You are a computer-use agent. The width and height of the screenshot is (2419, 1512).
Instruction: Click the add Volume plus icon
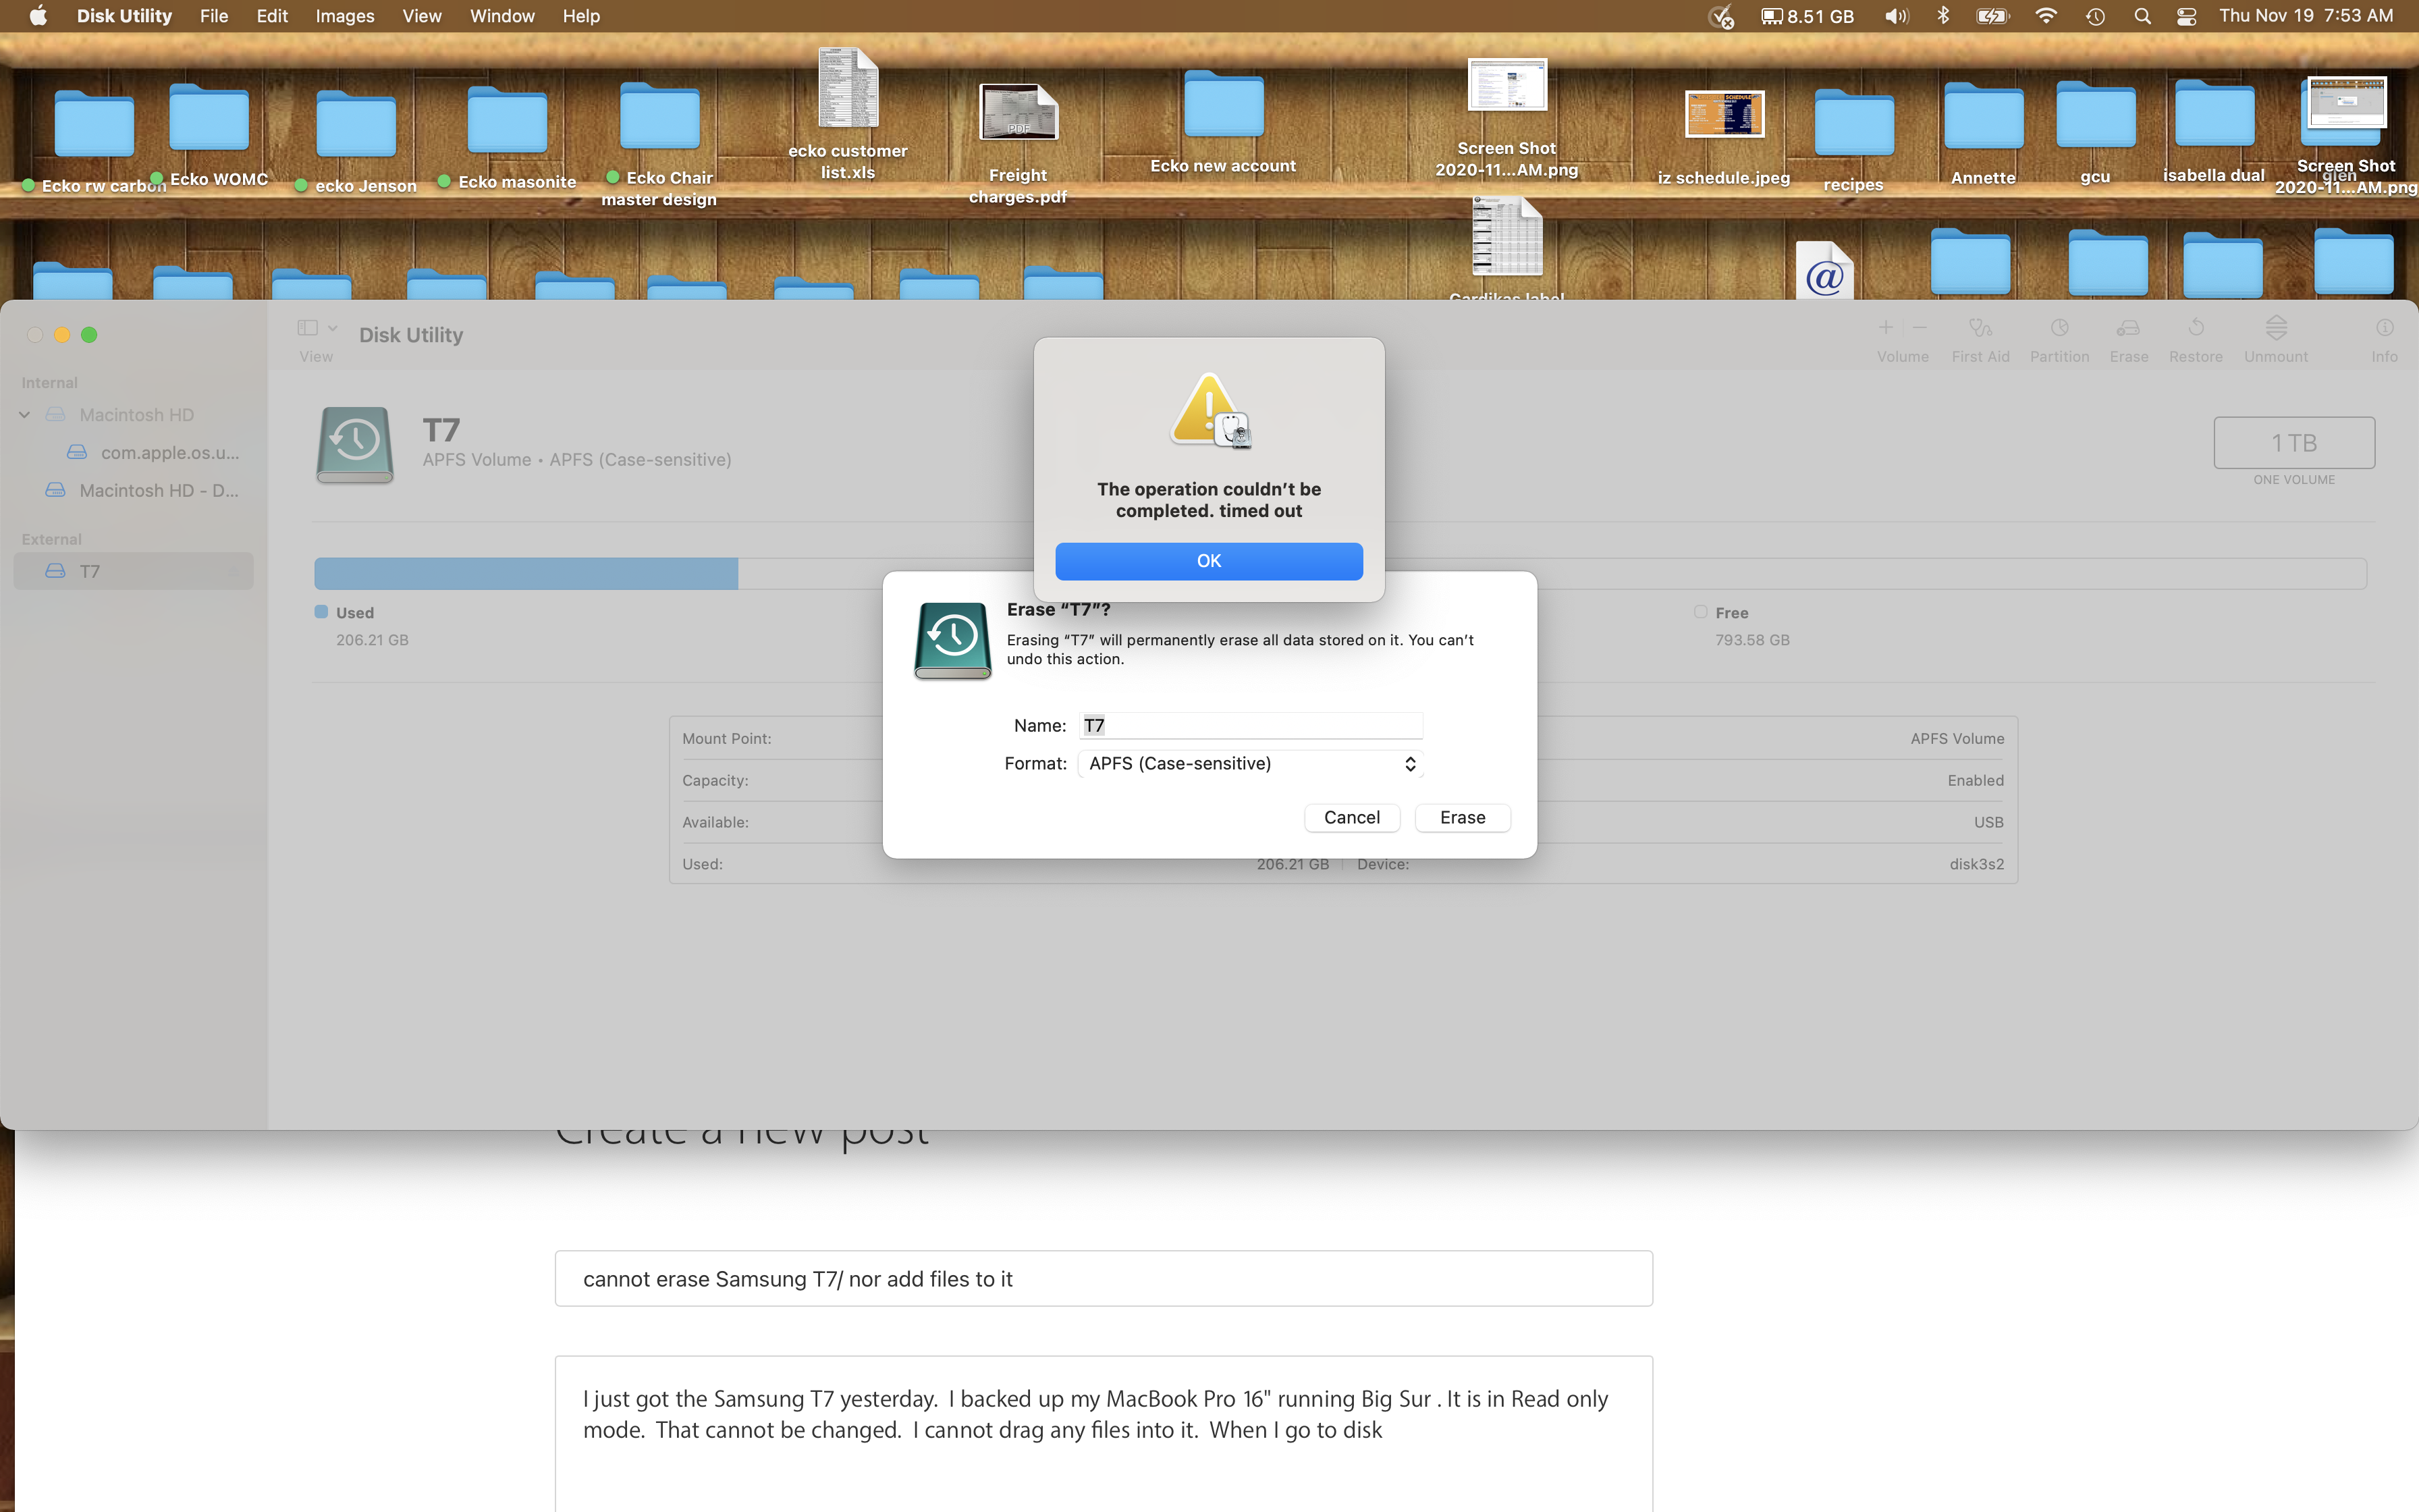(1885, 328)
